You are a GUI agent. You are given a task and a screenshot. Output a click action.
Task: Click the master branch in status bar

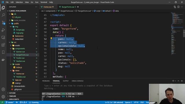pos(10,102)
